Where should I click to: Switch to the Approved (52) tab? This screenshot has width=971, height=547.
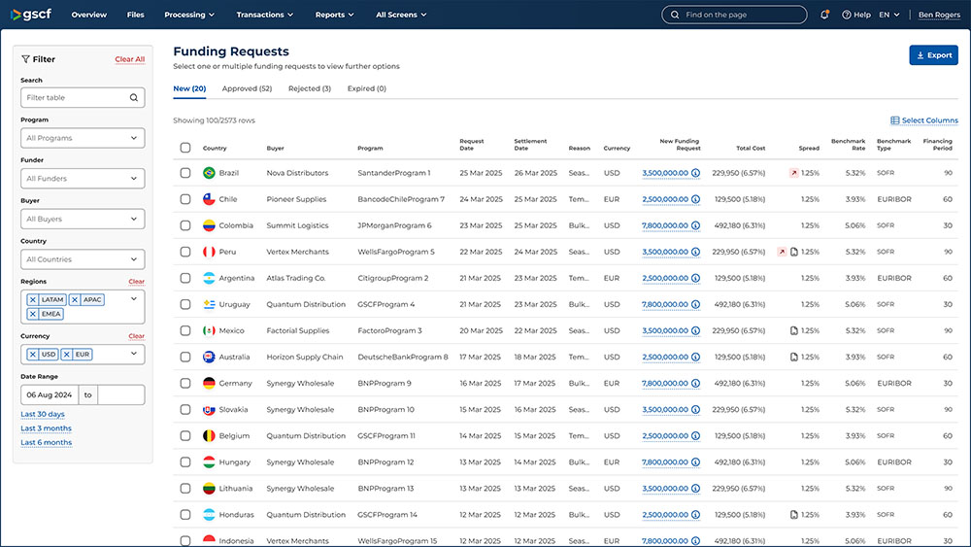click(x=247, y=88)
